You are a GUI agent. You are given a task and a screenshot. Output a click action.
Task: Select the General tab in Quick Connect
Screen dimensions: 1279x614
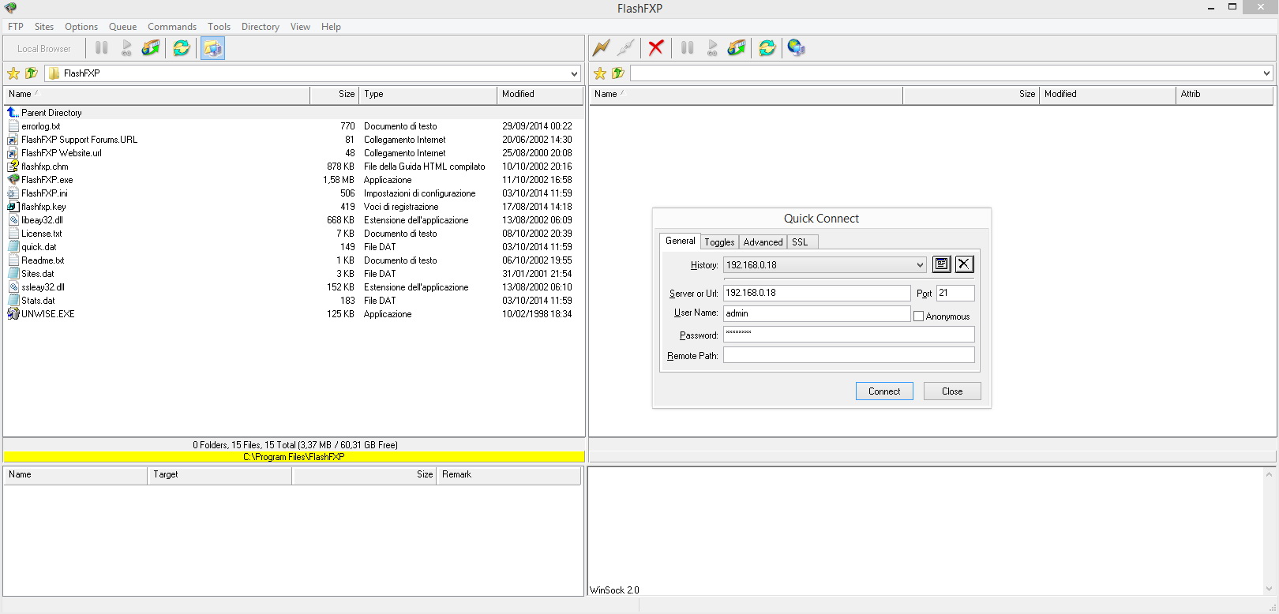click(680, 241)
